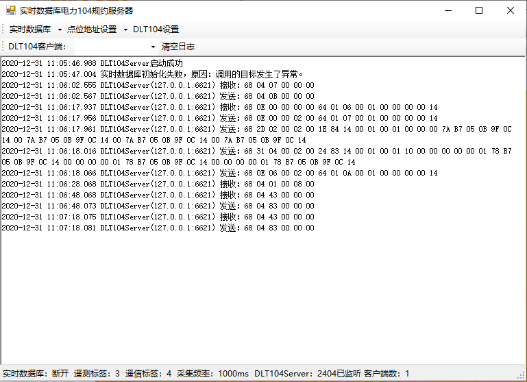Image resolution: width=527 pixels, height=382 pixels.
Task: Select log entry at 11:06:18.066
Action: click(219, 173)
